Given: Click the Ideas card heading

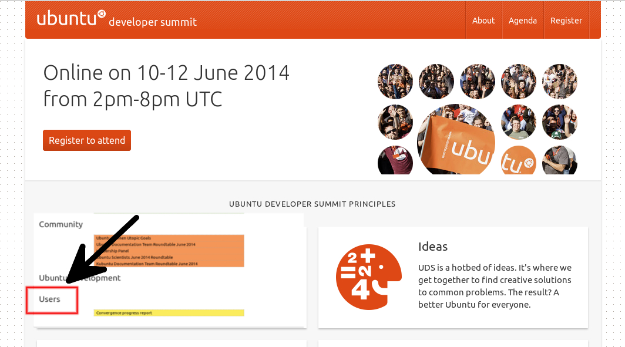Looking at the screenshot, I should tap(433, 247).
